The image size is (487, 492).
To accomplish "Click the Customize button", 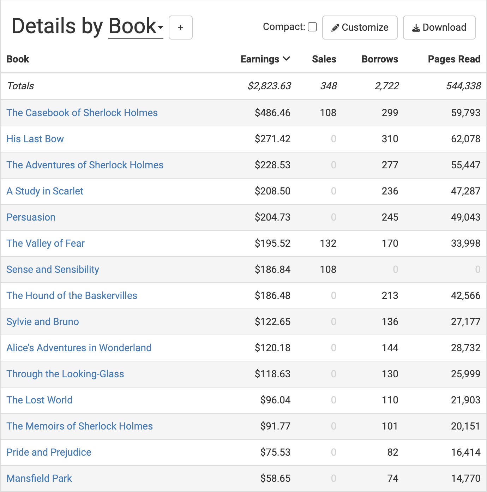I will tap(360, 28).
